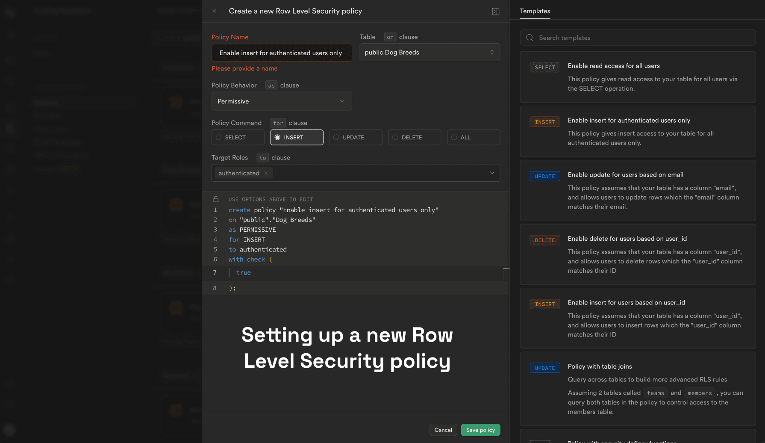Expand the Target Roles dropdown chevron
The image size is (765, 443).
click(492, 173)
